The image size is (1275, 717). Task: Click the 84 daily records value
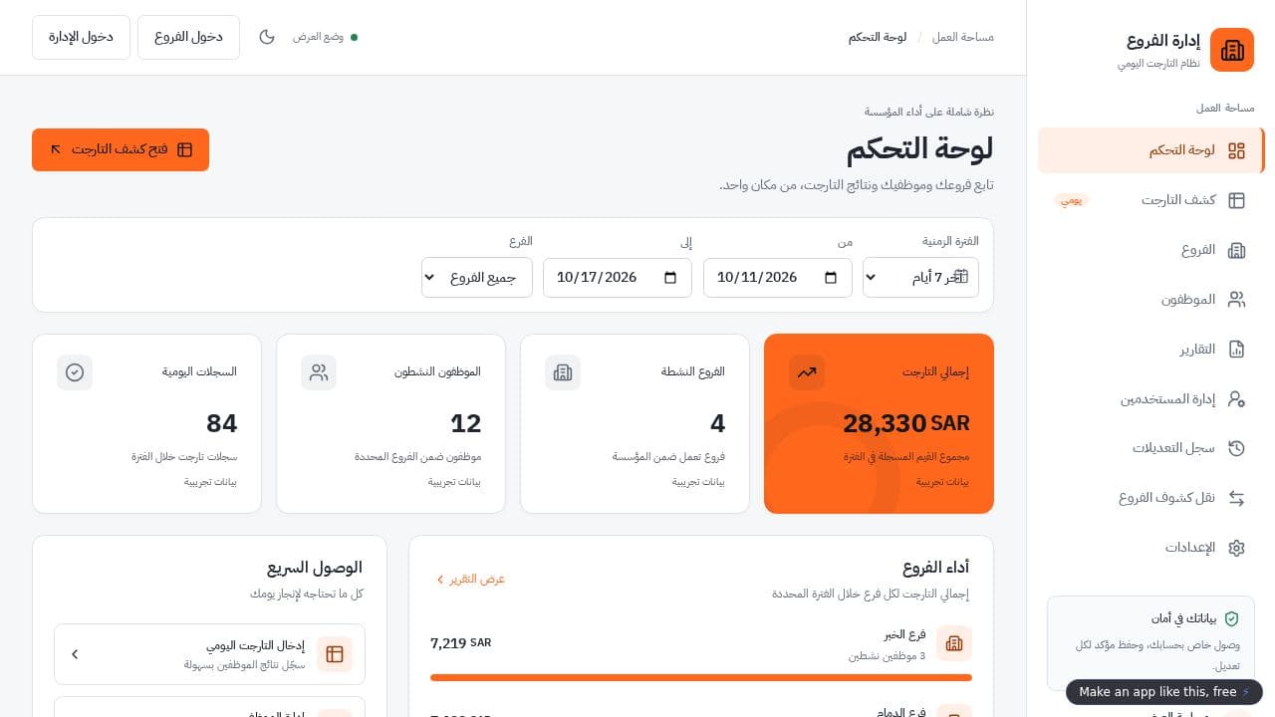coord(221,424)
